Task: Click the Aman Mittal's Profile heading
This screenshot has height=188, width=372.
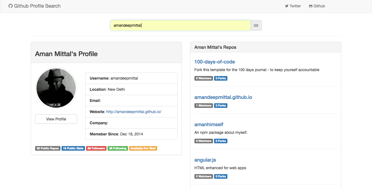Action: 66,54
